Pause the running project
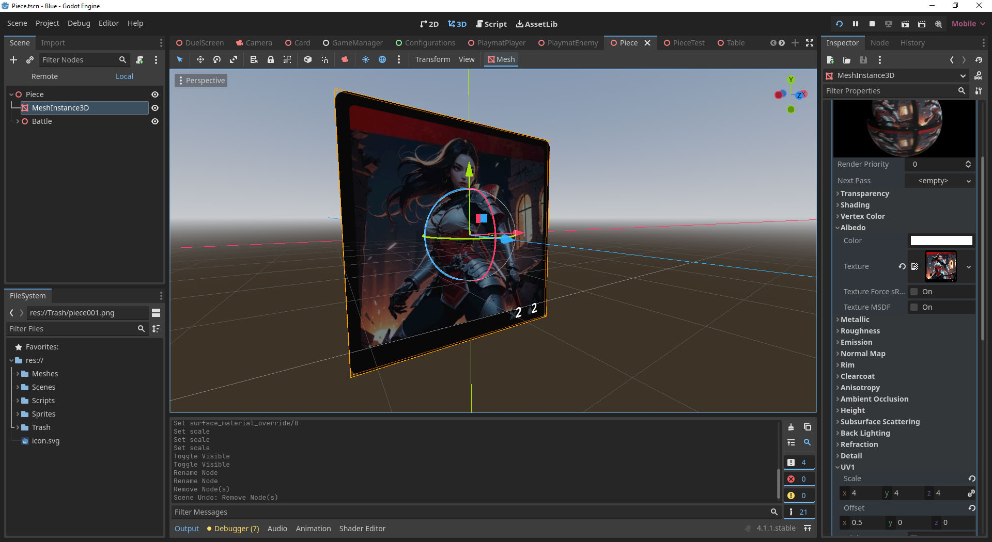Screen dimensions: 992x542 pyautogui.click(x=856, y=24)
